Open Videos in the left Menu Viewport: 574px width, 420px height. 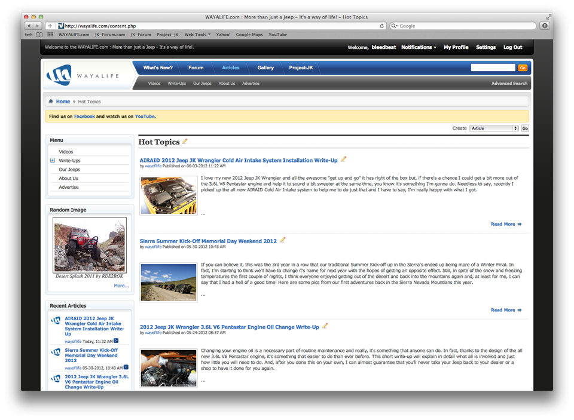(66, 152)
